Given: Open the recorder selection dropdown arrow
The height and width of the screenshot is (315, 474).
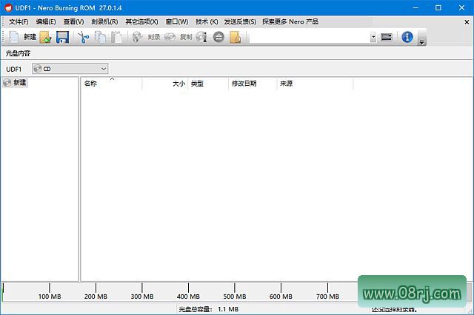Looking at the screenshot, I should click(373, 37).
